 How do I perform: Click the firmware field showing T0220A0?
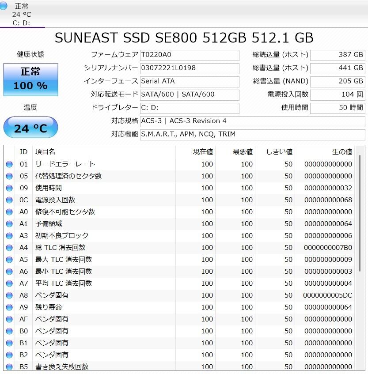[x=190, y=55]
